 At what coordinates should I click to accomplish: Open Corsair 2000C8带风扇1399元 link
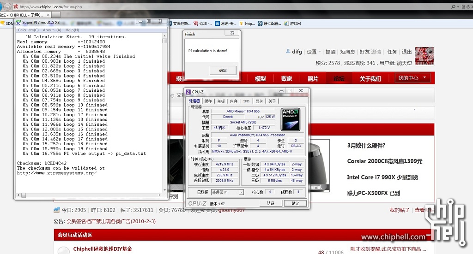[x=385, y=161]
